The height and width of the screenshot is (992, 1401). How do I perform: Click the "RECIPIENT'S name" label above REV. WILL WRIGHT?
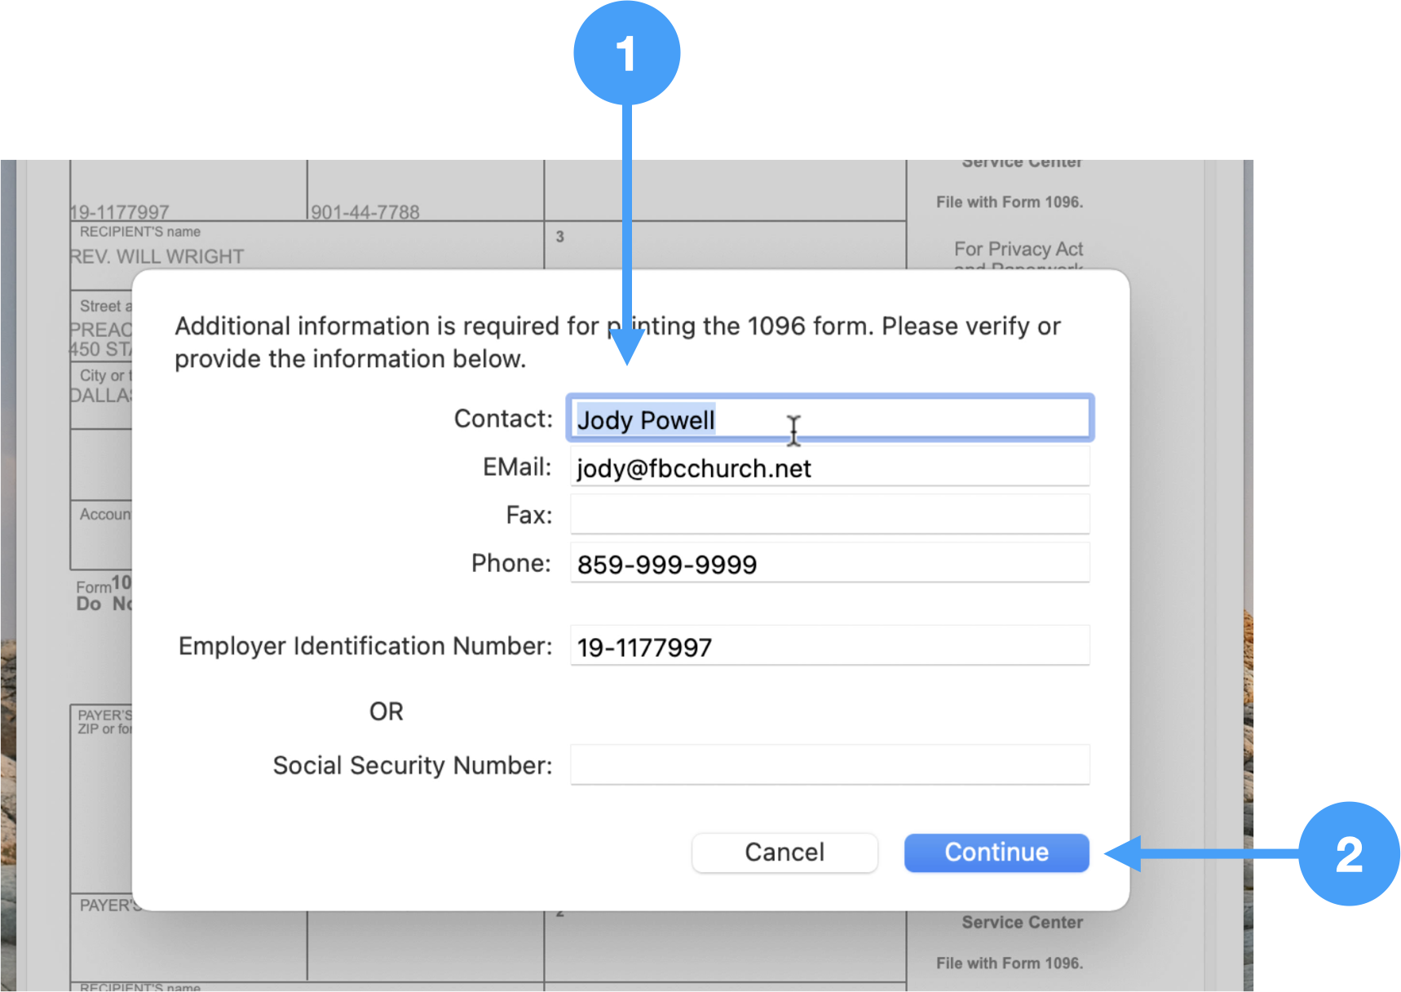(139, 232)
